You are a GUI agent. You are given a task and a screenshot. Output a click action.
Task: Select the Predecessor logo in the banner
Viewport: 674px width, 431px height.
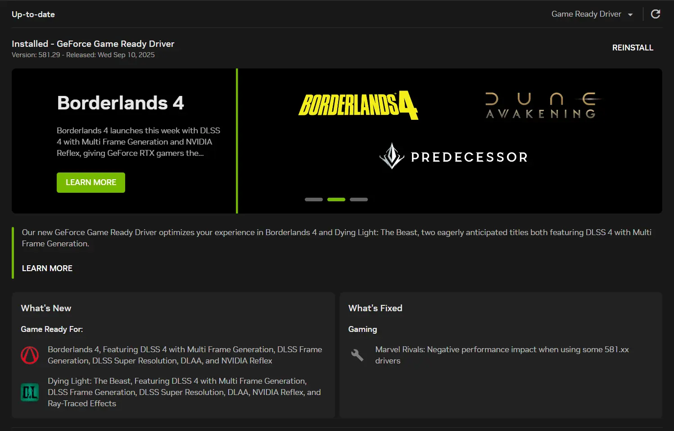pyautogui.click(x=453, y=157)
